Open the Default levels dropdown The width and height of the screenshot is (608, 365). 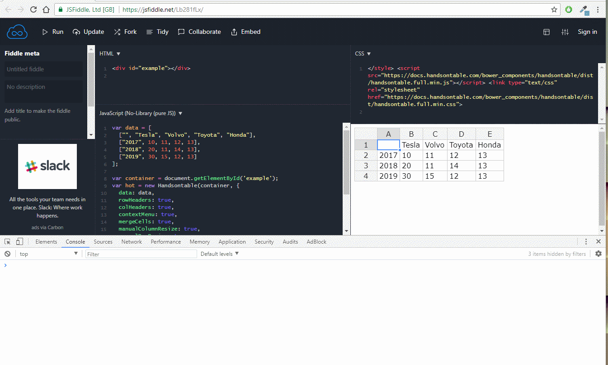click(x=219, y=254)
